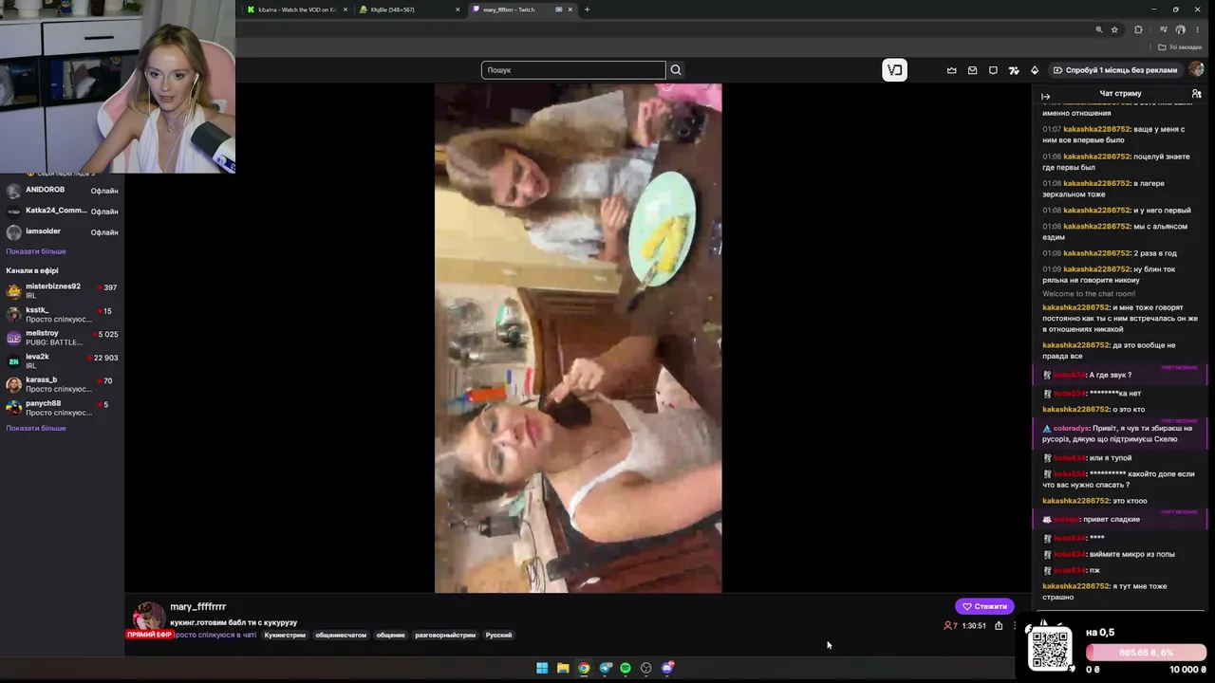The width and height of the screenshot is (1215, 683).
Task: Open mellstroy live channel
Action: click(x=63, y=338)
